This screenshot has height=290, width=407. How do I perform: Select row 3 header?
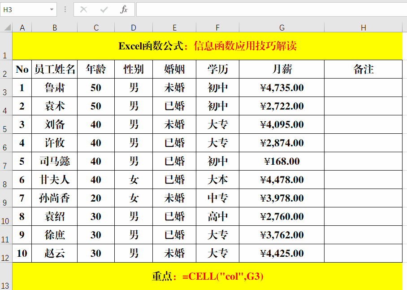(6, 88)
